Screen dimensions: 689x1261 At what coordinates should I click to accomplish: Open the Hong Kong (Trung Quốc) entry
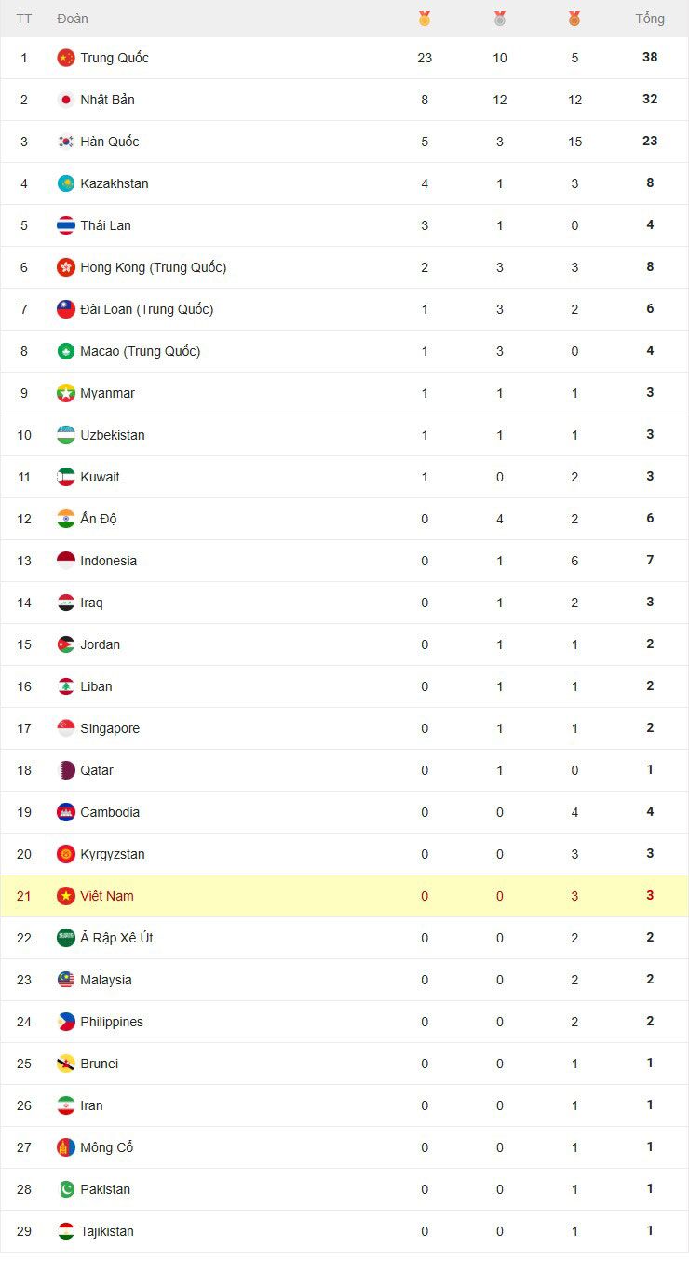pos(154,267)
